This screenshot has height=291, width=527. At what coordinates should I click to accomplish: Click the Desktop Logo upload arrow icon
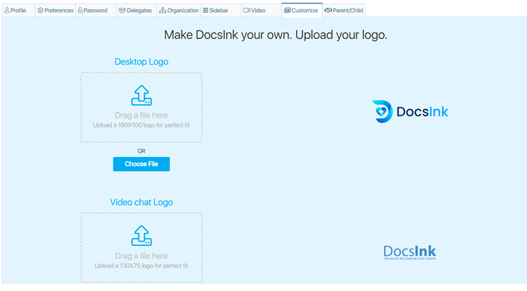point(141,96)
